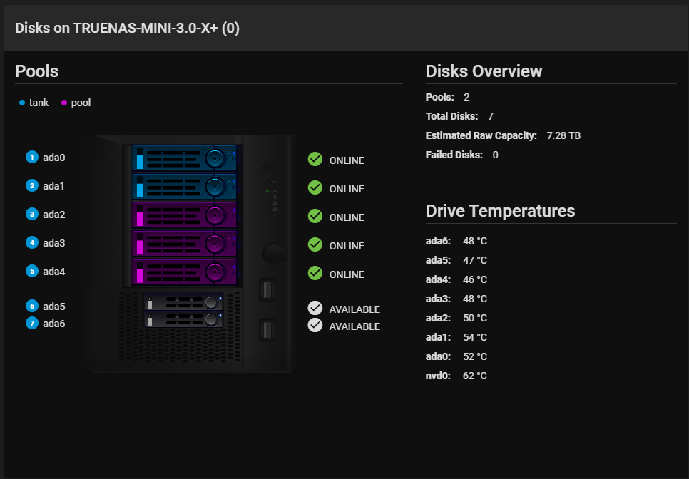Screen dimensions: 689x479
Task: Click the ada3 temperature reading 48 °C
Action: click(x=475, y=299)
